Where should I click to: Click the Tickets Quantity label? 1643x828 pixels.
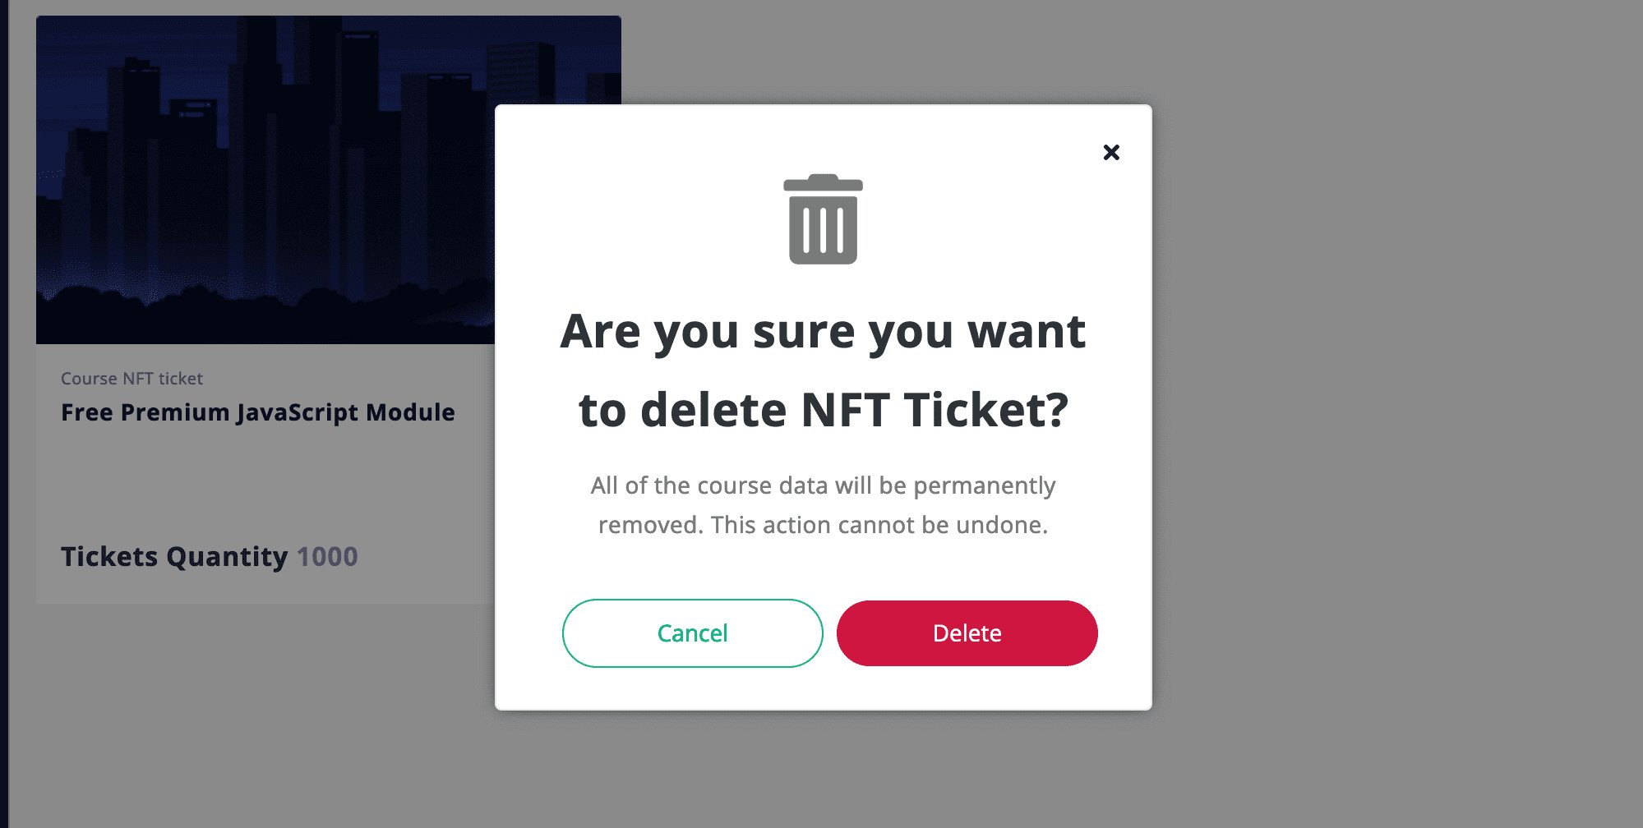[174, 557]
